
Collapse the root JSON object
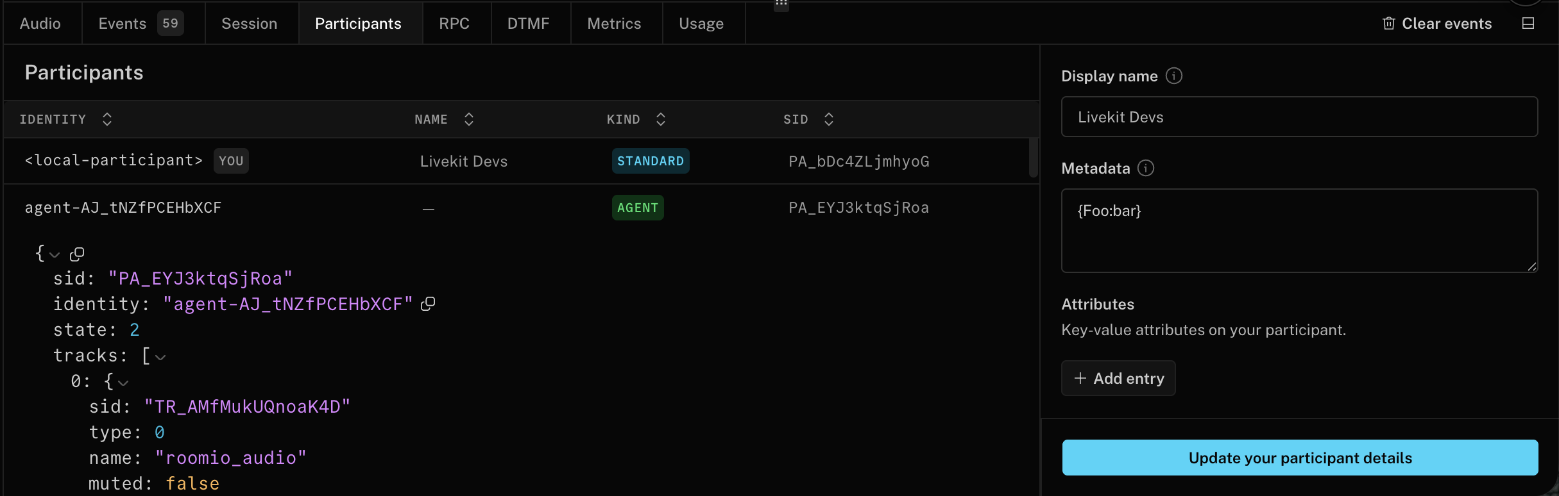click(55, 255)
